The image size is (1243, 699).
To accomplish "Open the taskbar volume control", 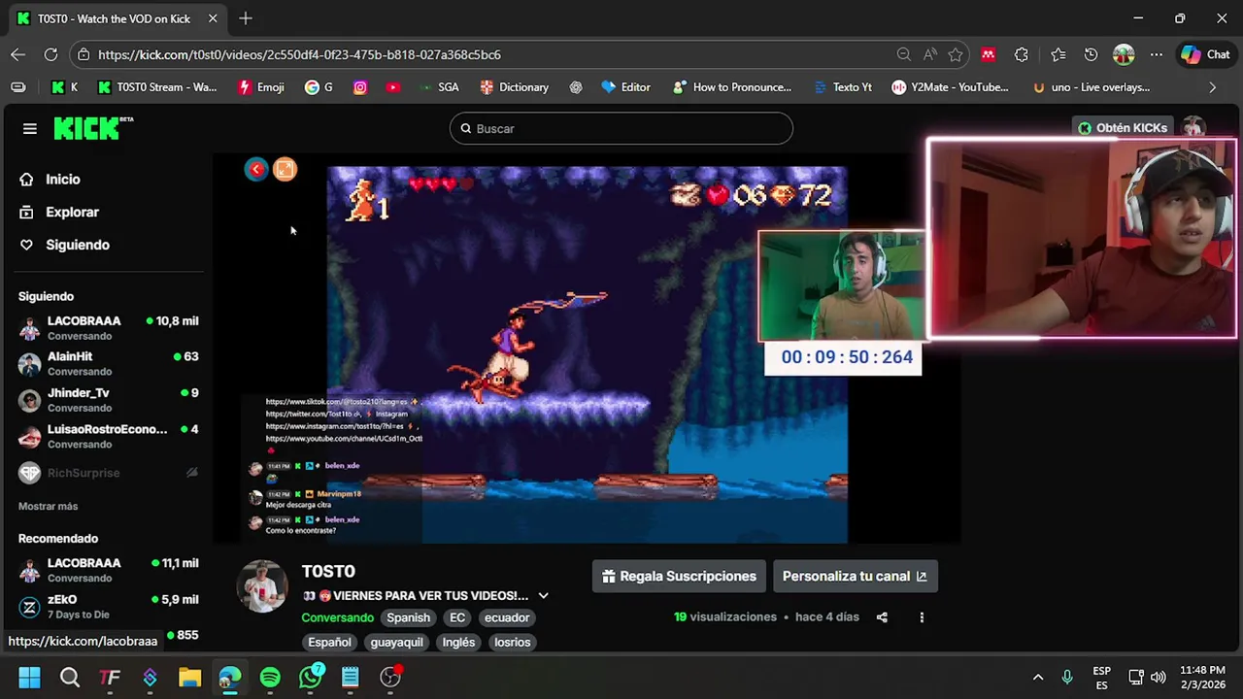I will pos(1158,678).
